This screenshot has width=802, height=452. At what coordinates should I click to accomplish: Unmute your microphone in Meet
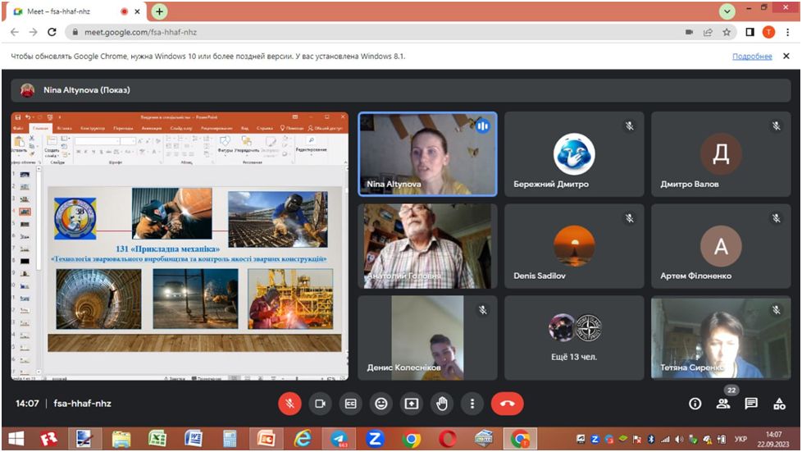[289, 404]
